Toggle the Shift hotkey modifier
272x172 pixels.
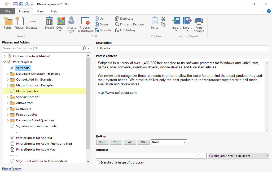point(102,142)
